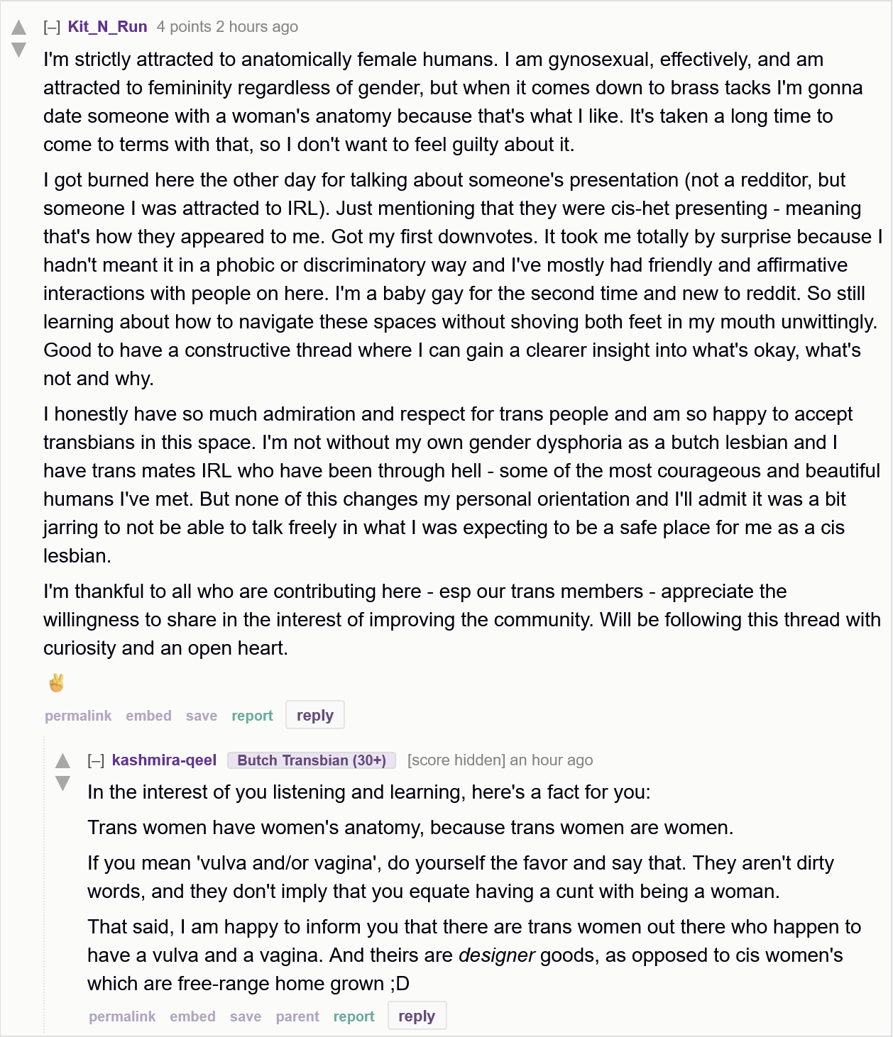Upvote kashmira-qeel's reply
The image size is (893, 1037).
(x=63, y=761)
